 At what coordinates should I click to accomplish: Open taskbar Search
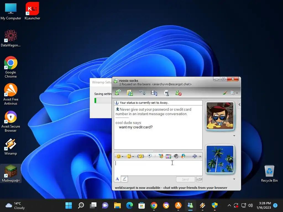pos(81,205)
